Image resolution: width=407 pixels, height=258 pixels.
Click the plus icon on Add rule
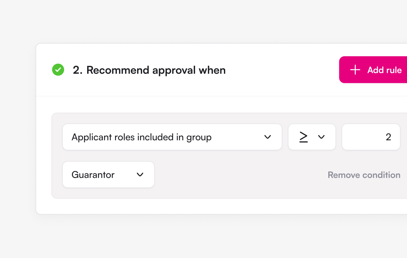click(x=355, y=70)
